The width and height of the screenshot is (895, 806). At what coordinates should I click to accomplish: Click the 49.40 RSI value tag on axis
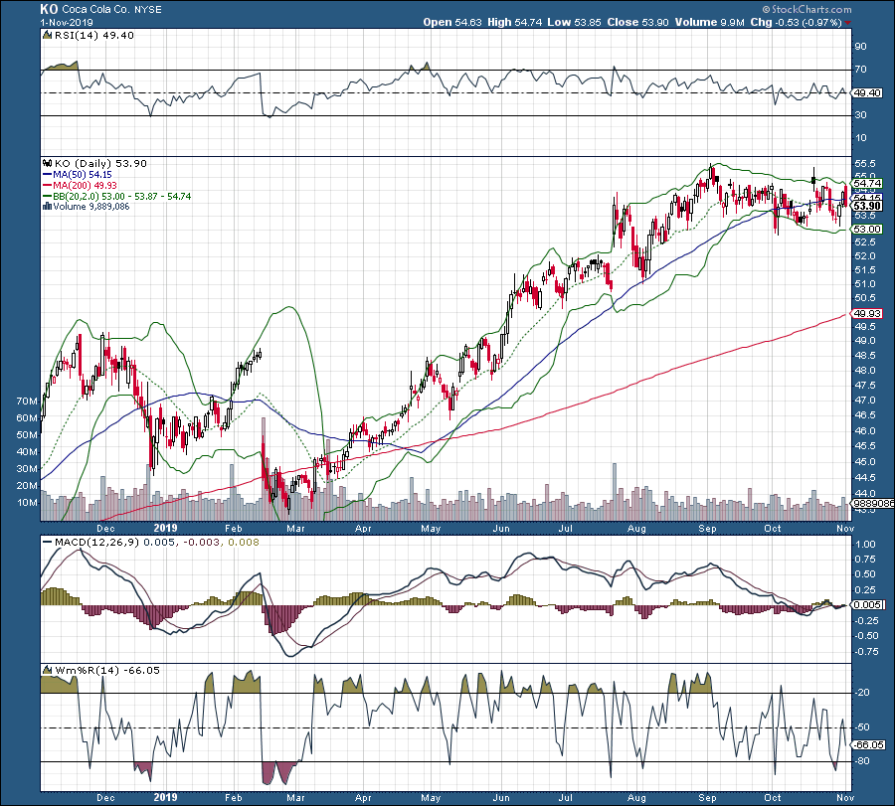click(x=866, y=93)
